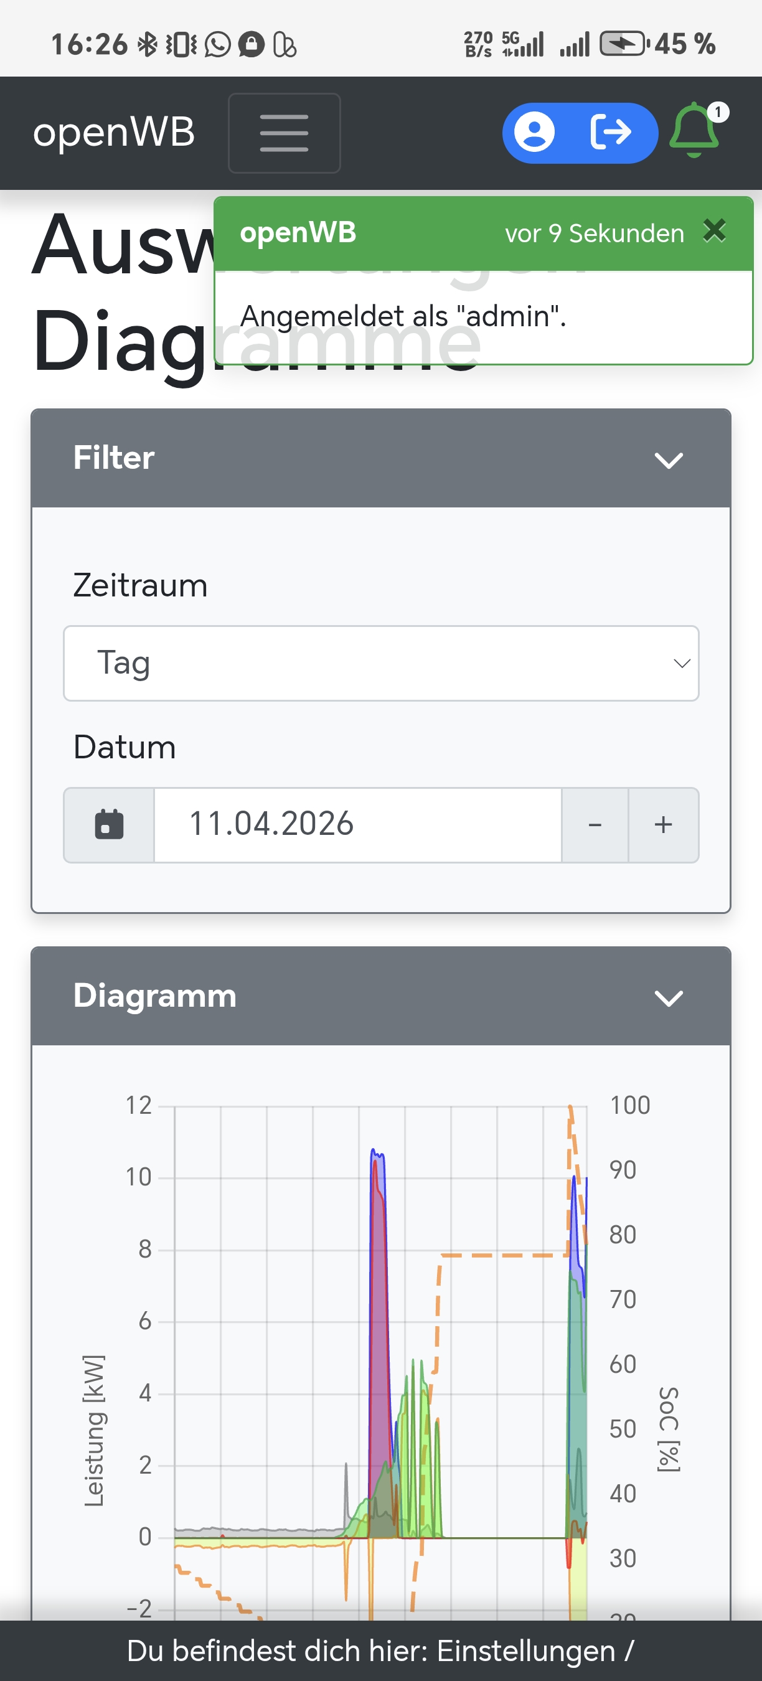Tap the Einstellungen breadcrumb at bottom
Image resolution: width=762 pixels, height=1681 pixels.
pyautogui.click(x=525, y=1651)
